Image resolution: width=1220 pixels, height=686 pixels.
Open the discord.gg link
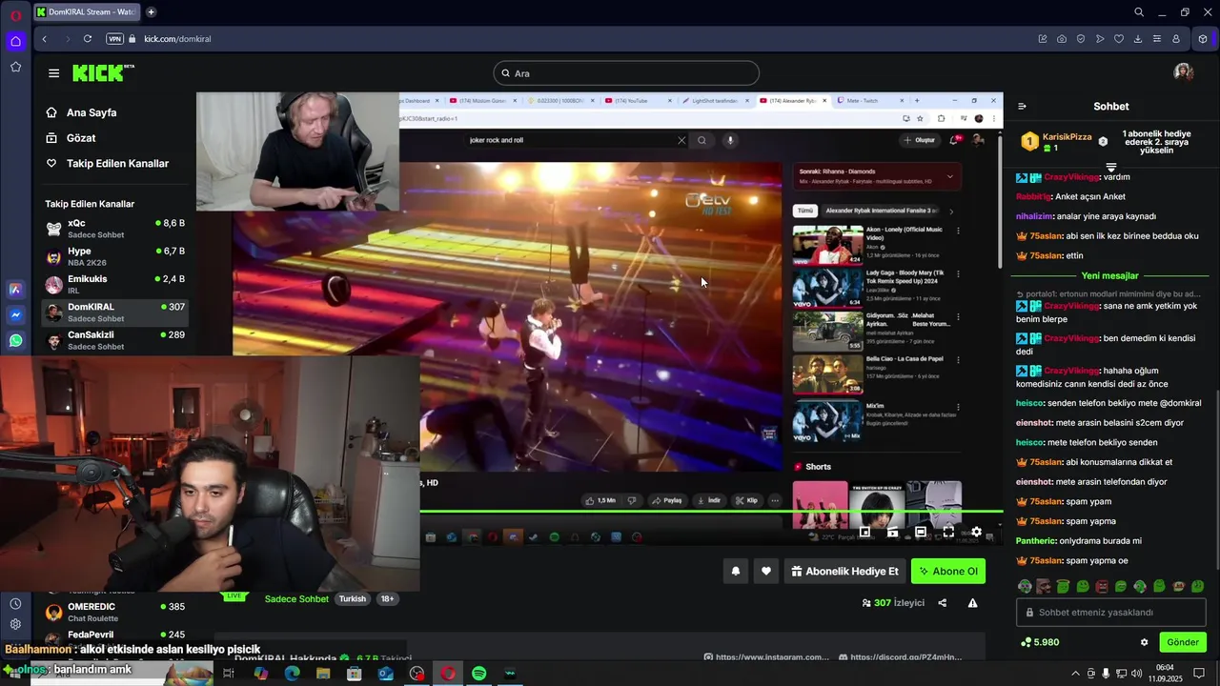[x=900, y=657]
